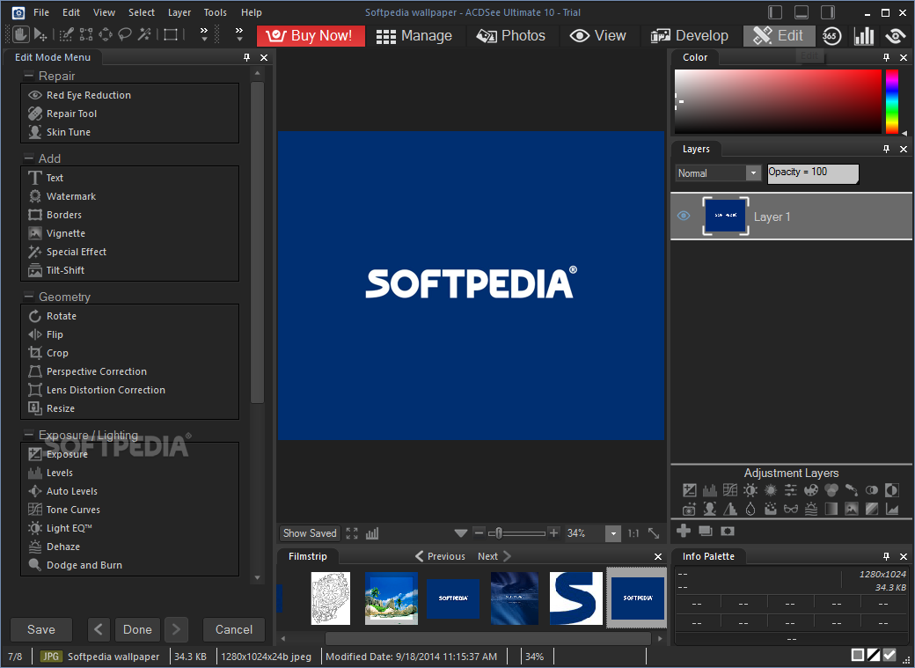The image size is (915, 668).
Task: Toggle full screen icon below the image
Action: [352, 533]
